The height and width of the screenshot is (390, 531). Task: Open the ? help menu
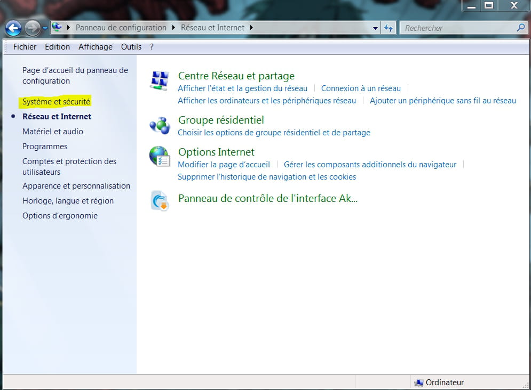[x=152, y=47]
